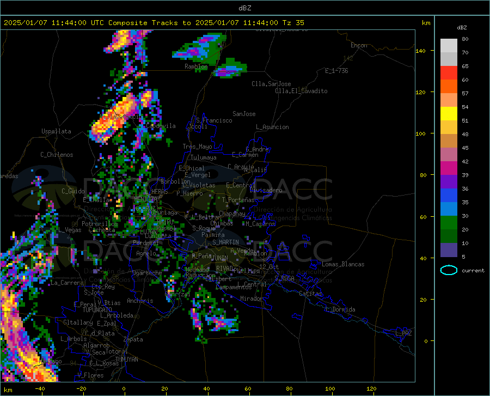
Task: Select the 'C_Guido' map label
Action: click(x=73, y=191)
